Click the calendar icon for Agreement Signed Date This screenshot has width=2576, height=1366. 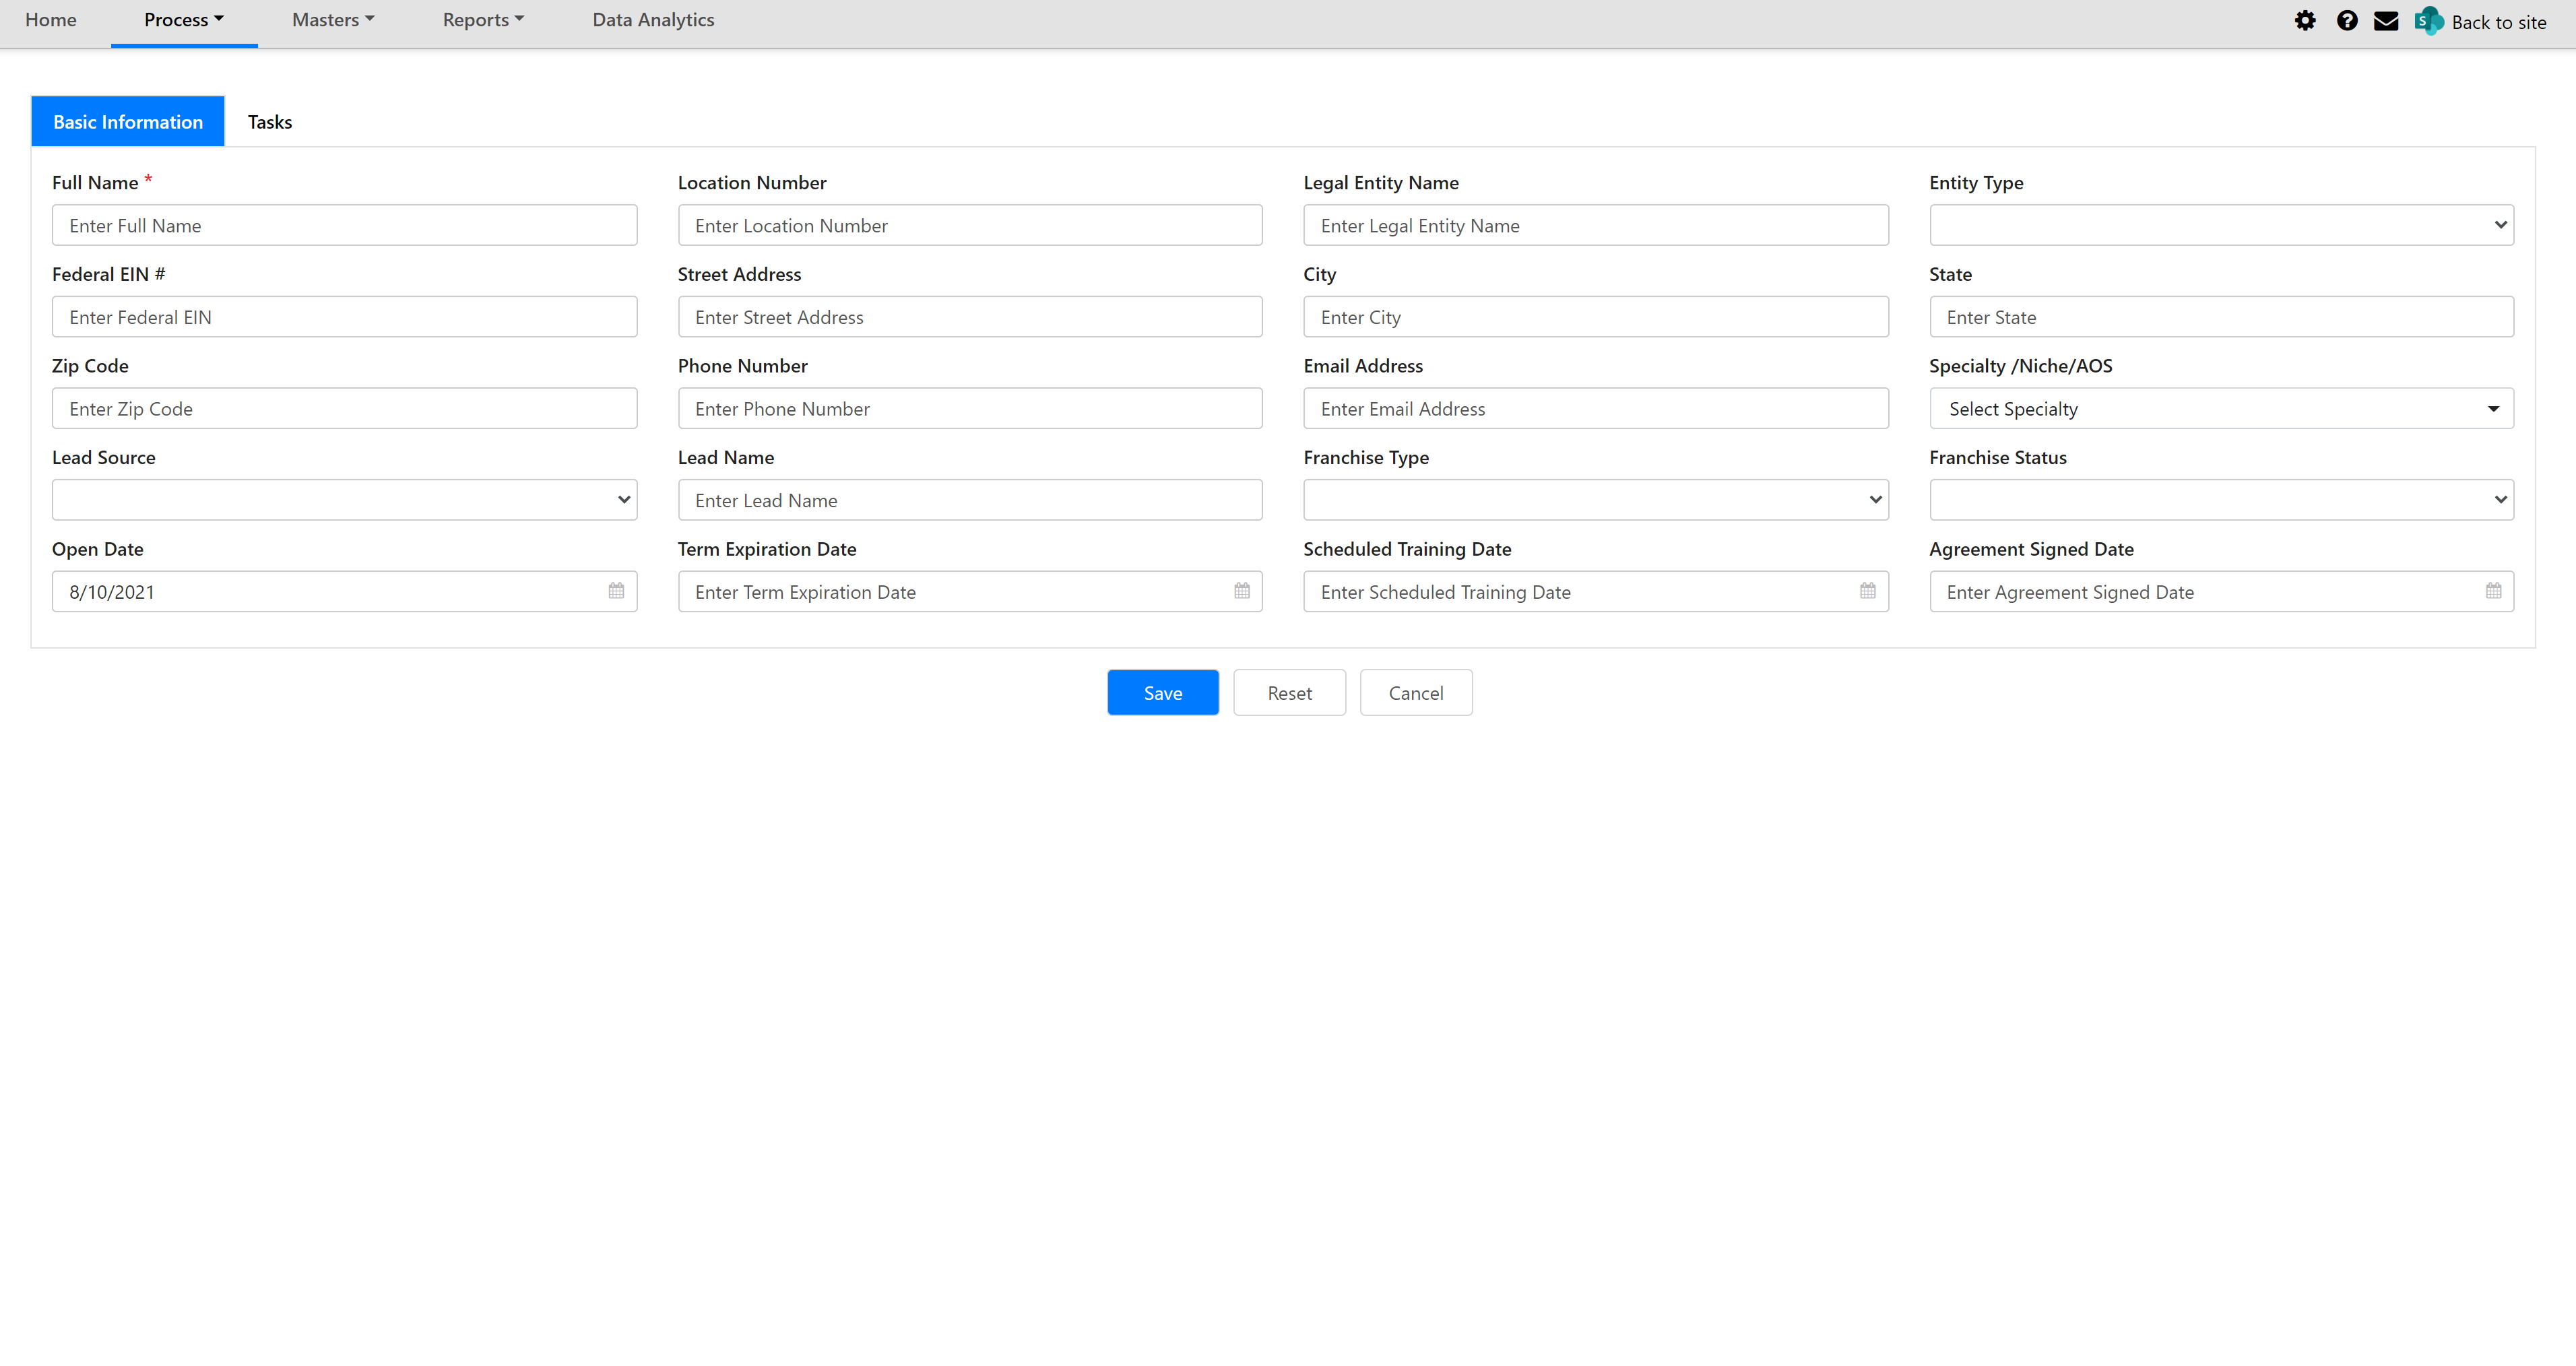tap(2492, 591)
